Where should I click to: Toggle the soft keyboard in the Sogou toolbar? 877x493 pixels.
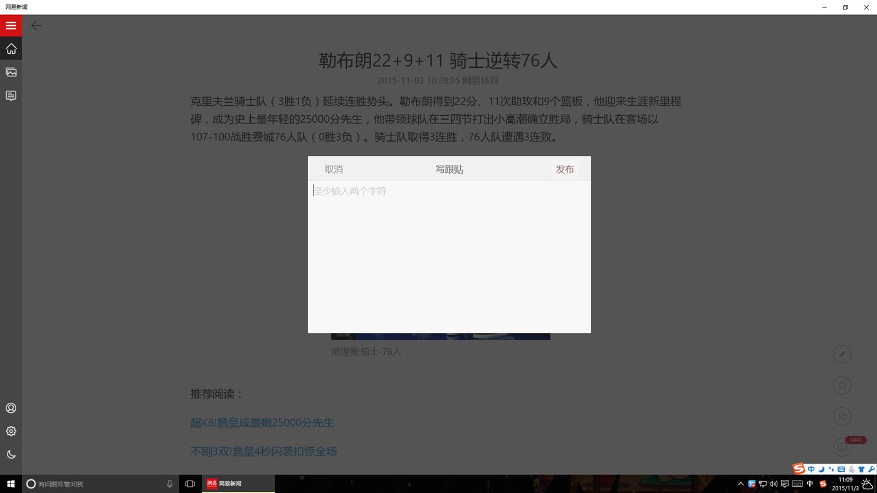[x=841, y=469]
